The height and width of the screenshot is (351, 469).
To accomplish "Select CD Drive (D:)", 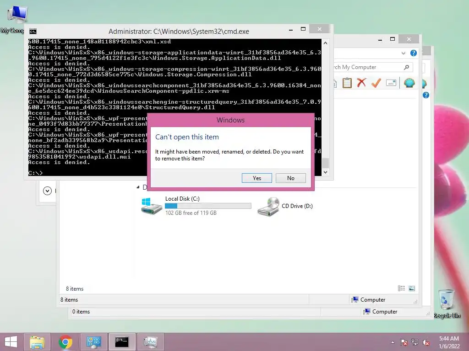I will tap(285, 206).
